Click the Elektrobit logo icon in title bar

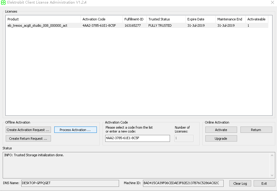coord(3,2)
